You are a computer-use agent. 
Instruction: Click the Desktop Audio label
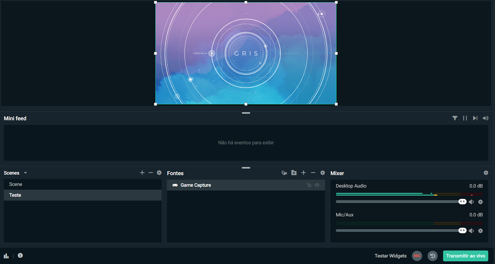351,186
